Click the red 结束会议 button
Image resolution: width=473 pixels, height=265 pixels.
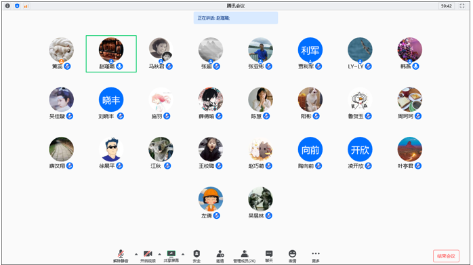pos(446,256)
